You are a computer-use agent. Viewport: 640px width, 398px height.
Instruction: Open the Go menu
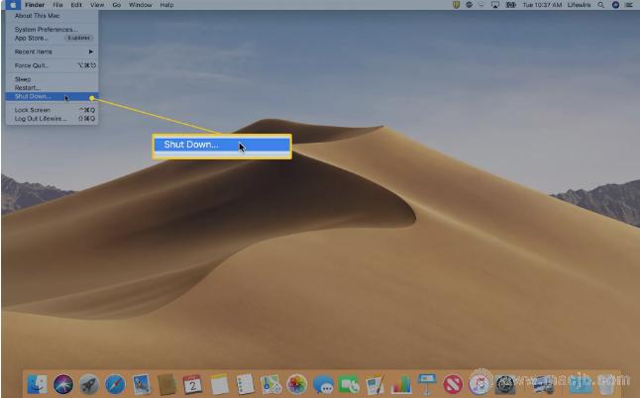[x=117, y=5]
